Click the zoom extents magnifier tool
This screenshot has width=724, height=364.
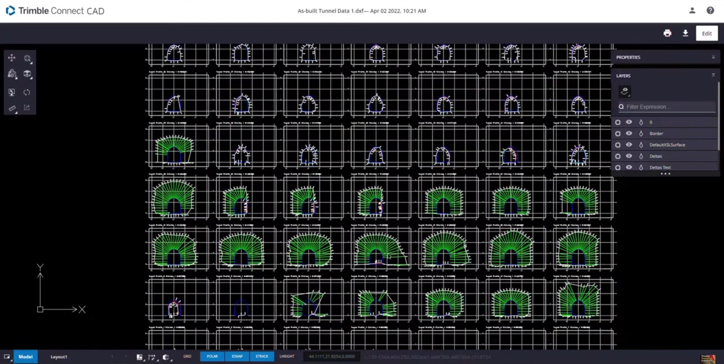[x=28, y=58]
